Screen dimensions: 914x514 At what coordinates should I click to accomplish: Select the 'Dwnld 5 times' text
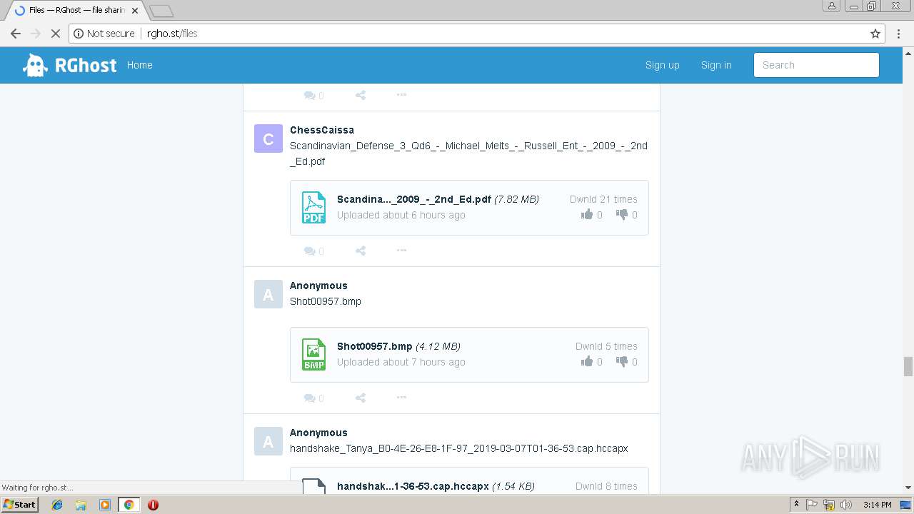tap(606, 346)
